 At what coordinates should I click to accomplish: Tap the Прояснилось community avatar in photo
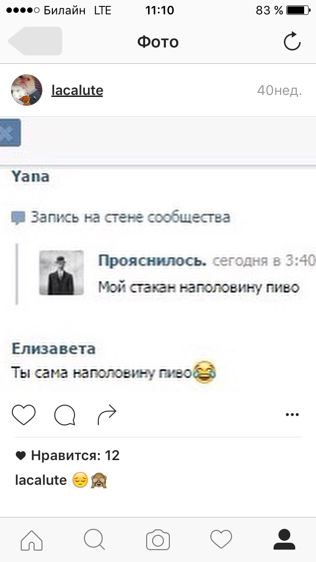pyautogui.click(x=61, y=273)
